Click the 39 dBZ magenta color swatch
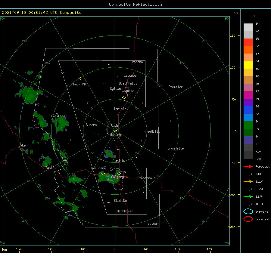The width and height of the screenshot is (271, 253). coord(248,95)
